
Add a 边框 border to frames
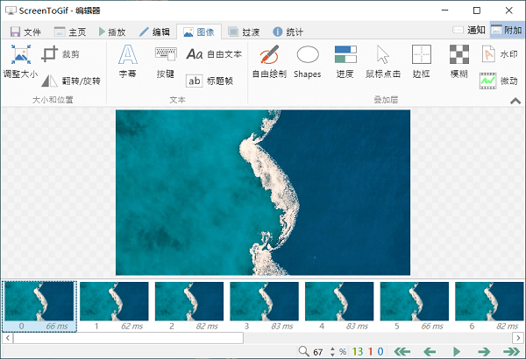[422, 62]
